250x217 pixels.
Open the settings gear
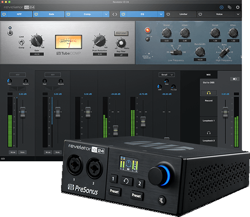pyautogui.click(x=237, y=7)
